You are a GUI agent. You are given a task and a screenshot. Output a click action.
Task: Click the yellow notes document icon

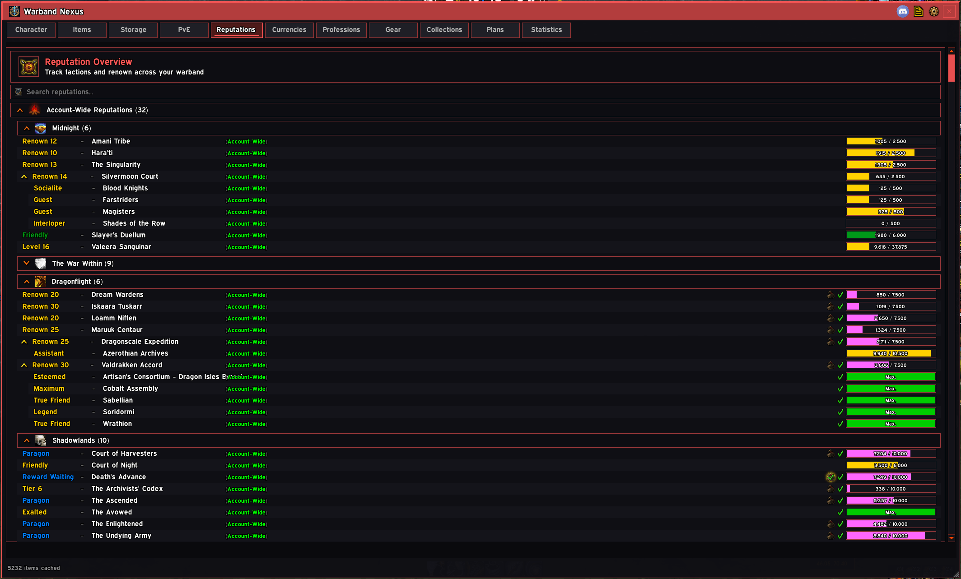(918, 12)
